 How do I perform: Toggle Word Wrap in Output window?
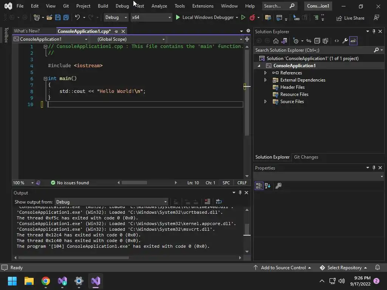click(219, 202)
